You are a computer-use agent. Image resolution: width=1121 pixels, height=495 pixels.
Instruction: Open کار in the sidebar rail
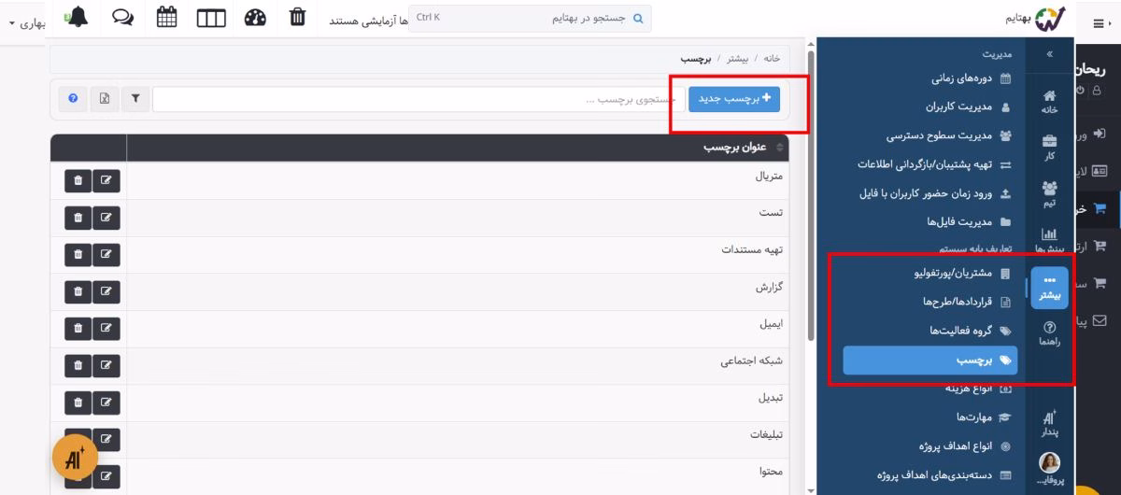(1049, 148)
